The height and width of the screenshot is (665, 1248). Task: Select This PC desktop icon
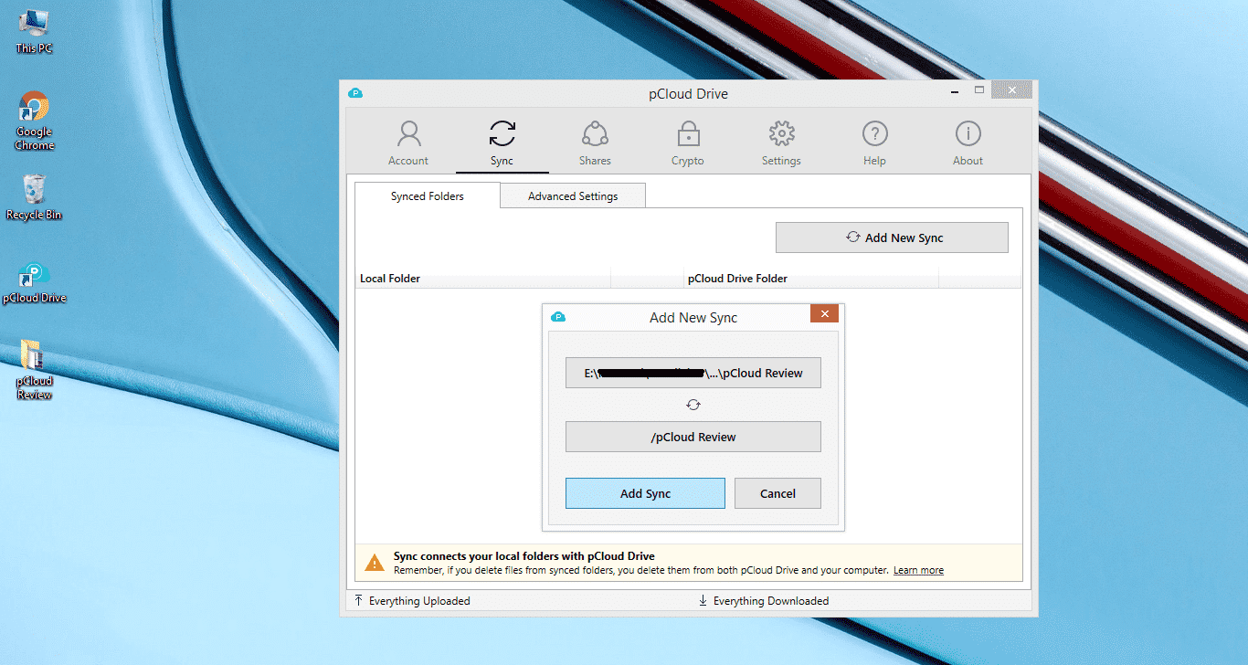tap(34, 31)
